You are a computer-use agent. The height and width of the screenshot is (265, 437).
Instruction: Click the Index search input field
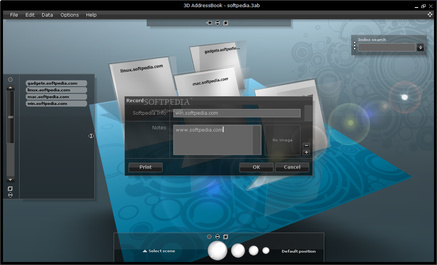387,47
